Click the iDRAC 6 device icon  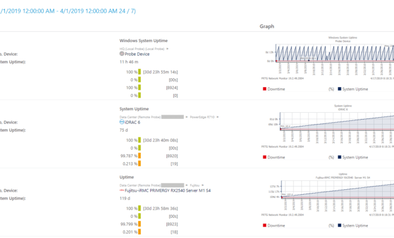pyautogui.click(x=122, y=122)
